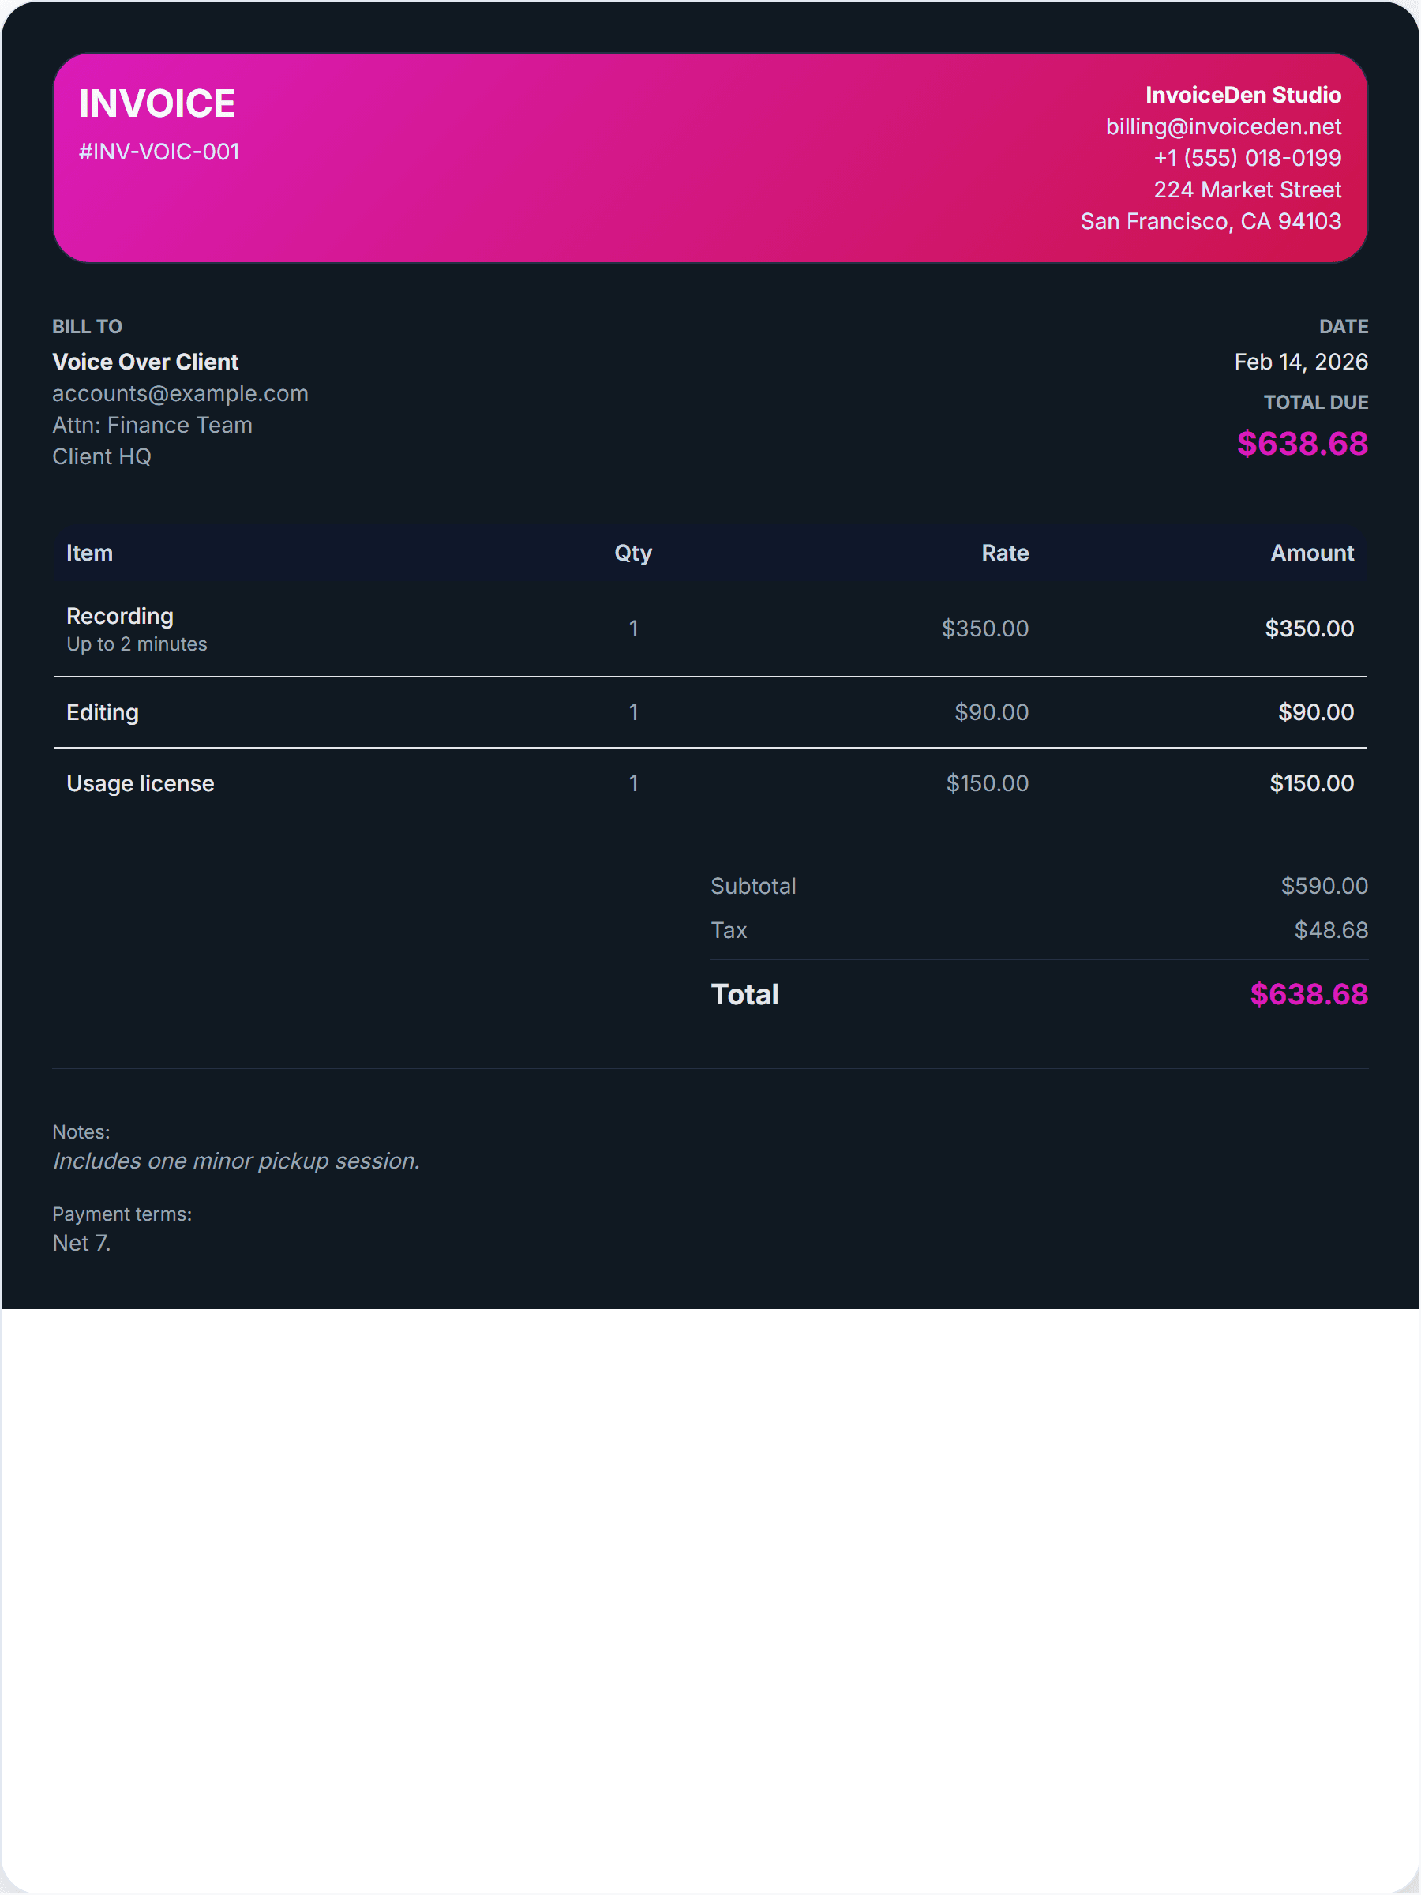Screen dimensions: 1421x1895
Task: Click the Qty column header
Action: [x=632, y=553]
